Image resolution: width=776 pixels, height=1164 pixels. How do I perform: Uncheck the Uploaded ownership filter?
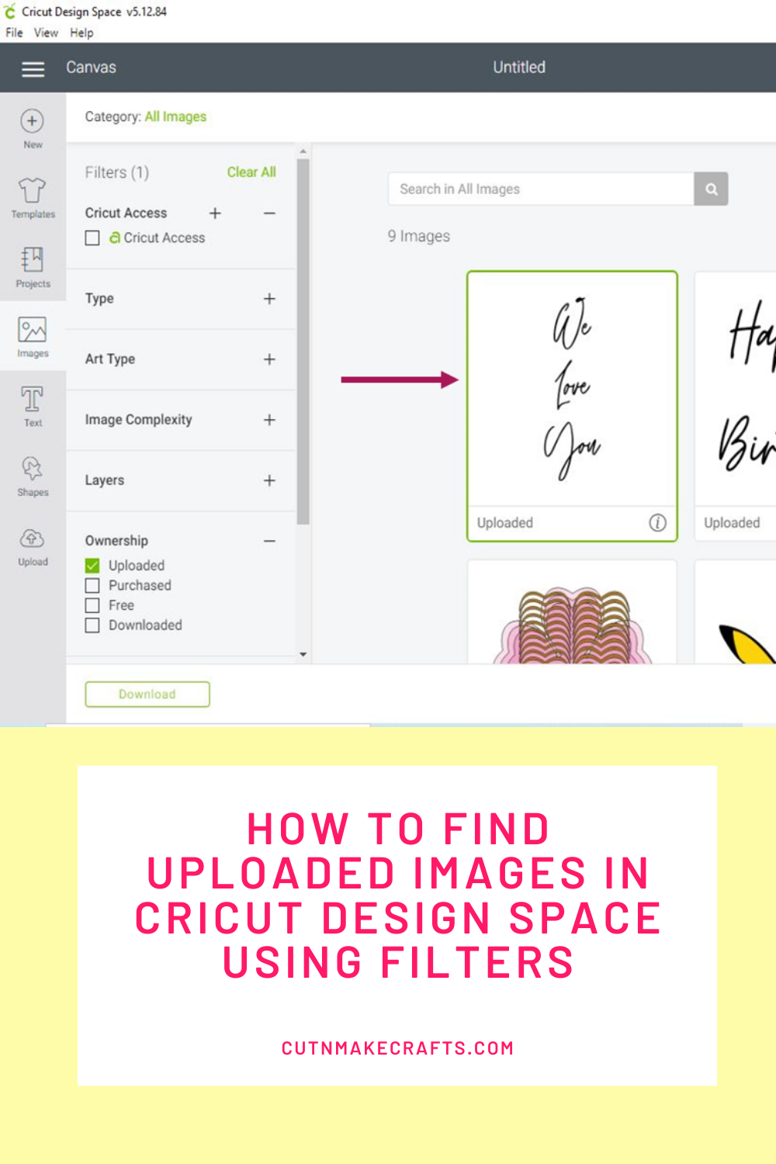92,565
